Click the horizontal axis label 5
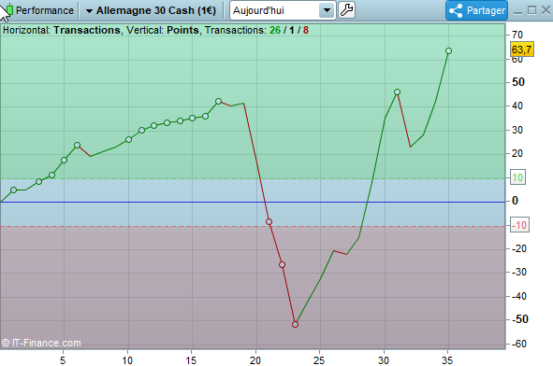 tap(63, 360)
